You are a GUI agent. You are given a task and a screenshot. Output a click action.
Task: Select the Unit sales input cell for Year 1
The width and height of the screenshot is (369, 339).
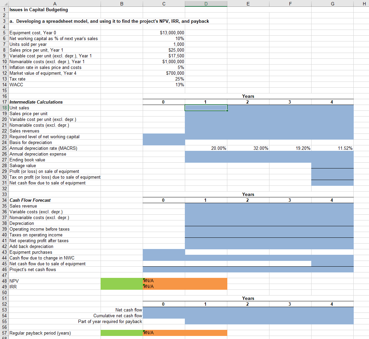point(206,108)
